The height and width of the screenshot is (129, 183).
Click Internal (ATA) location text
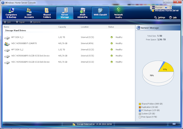point(87,43)
